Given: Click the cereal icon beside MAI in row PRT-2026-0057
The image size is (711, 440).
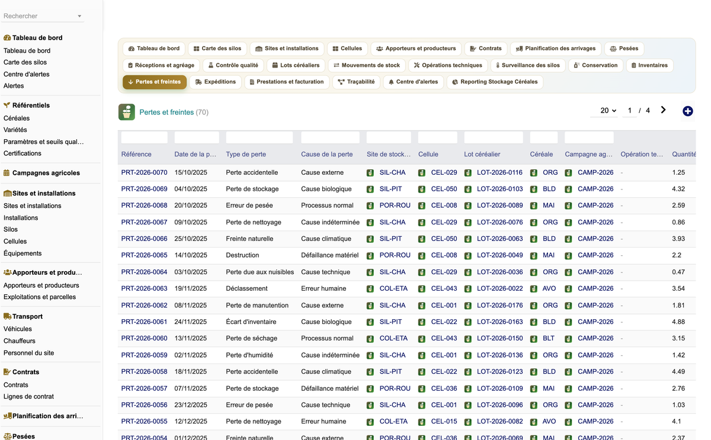Looking at the screenshot, I should tap(534, 388).
